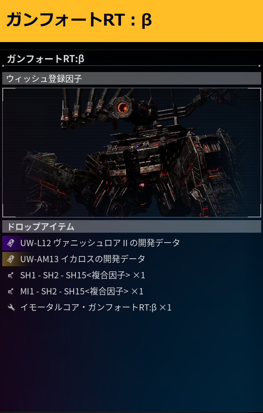Open UW-L12 ヴァニッシュロア II の開発データ entry
The image size is (263, 413).
pyautogui.click(x=100, y=243)
